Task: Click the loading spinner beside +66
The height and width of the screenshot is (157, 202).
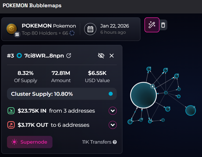Action: (72, 33)
